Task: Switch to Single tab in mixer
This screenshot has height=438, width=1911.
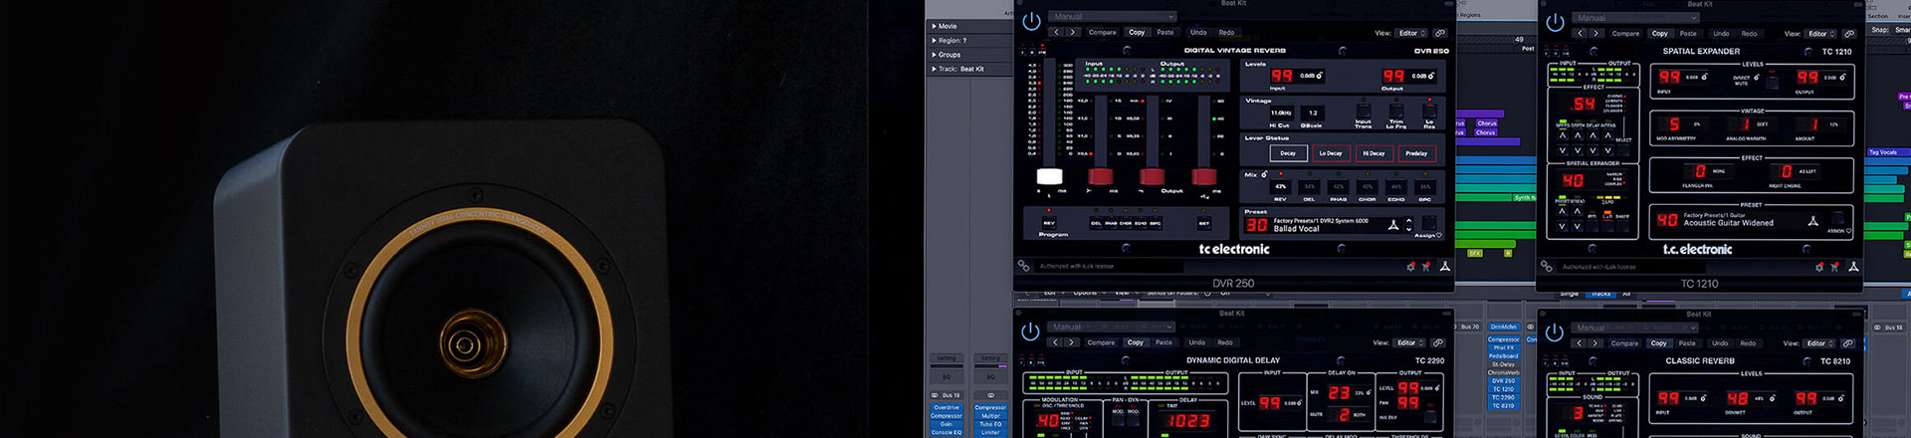Action: click(1570, 294)
